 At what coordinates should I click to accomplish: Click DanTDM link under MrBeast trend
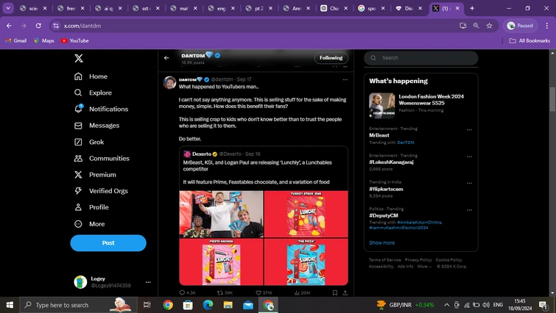pos(405,143)
